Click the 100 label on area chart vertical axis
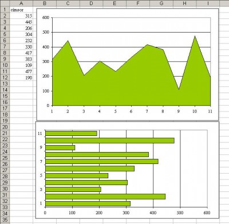This screenshot has width=229, height=224. point(46,91)
